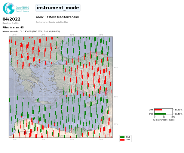Screen dimensions: 184x153
Task: Click the red LRM percentage bar
Action: click(x=158, y=110)
